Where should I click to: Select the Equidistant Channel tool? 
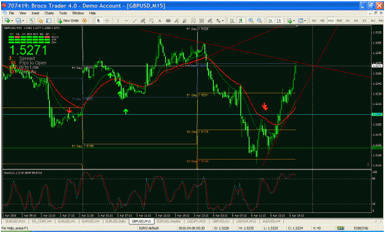pos(143,21)
